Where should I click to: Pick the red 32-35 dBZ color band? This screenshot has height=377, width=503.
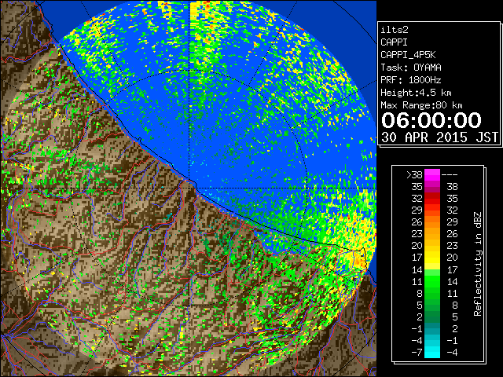(432, 199)
